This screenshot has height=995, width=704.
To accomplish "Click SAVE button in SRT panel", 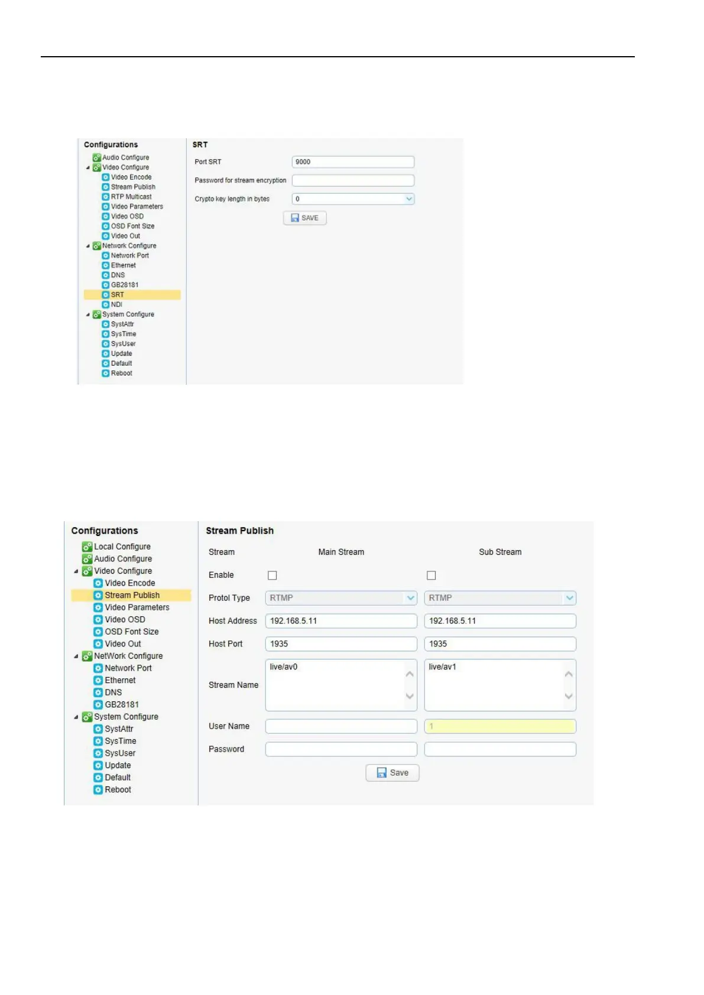I will (x=305, y=218).
